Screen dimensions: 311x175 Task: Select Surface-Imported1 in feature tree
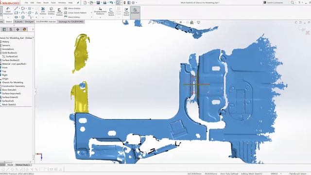tap(11, 93)
